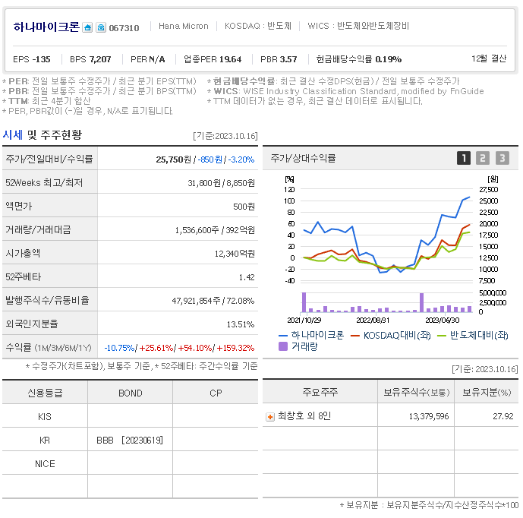Click the 하나마이크론 company title
This screenshot has height=518, width=523.
(x=46, y=27)
